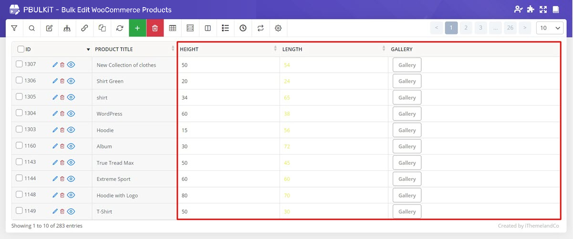573x239 pixels.
Task: Click the history clock icon in toolbar
Action: point(243,28)
